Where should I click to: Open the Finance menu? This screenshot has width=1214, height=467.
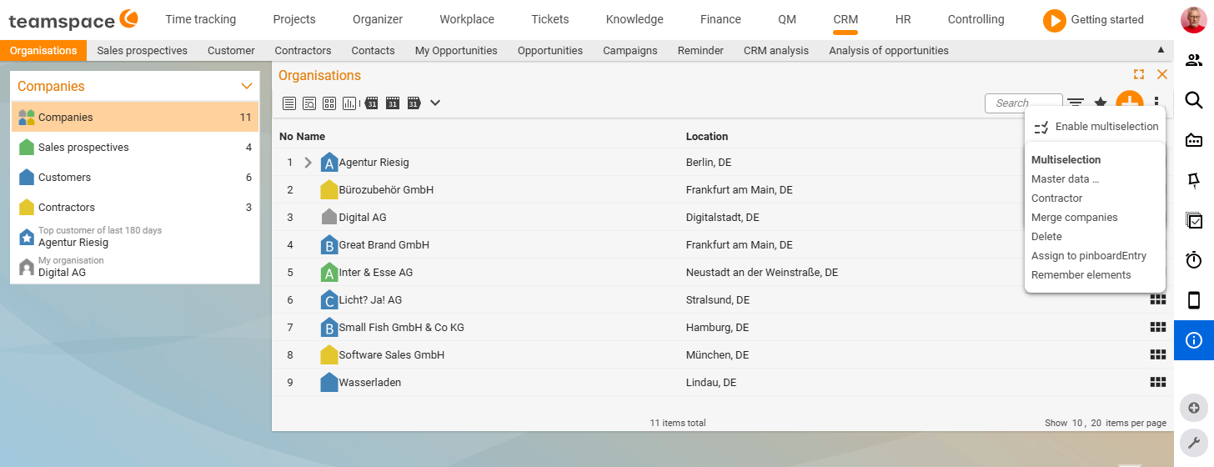(x=720, y=19)
